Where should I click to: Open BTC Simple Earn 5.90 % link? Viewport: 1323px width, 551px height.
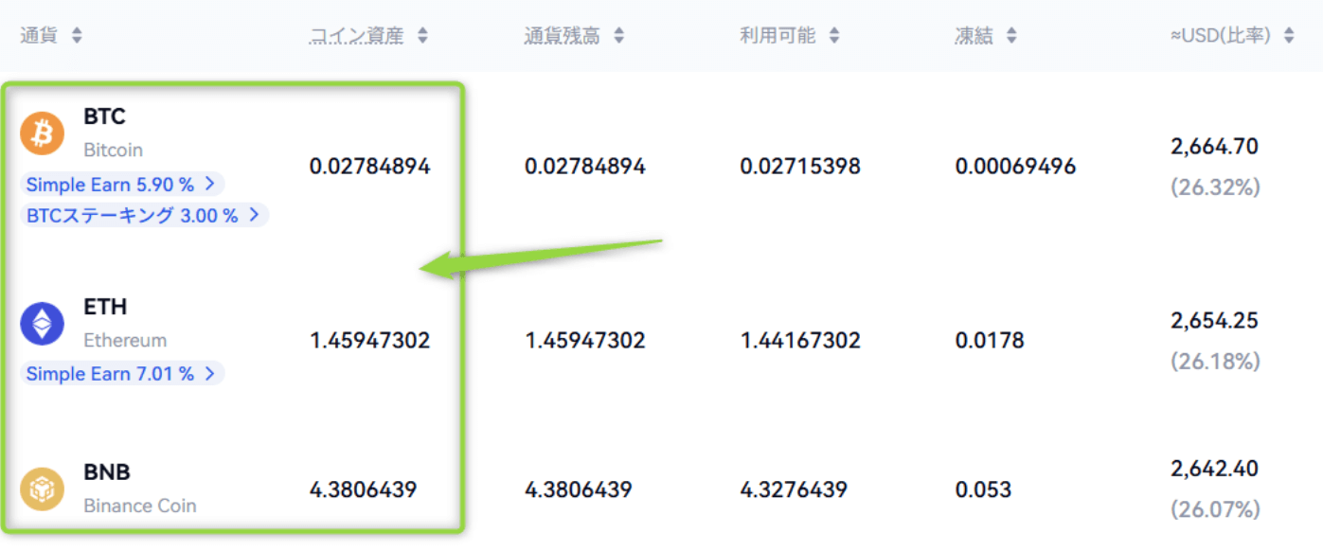[122, 184]
